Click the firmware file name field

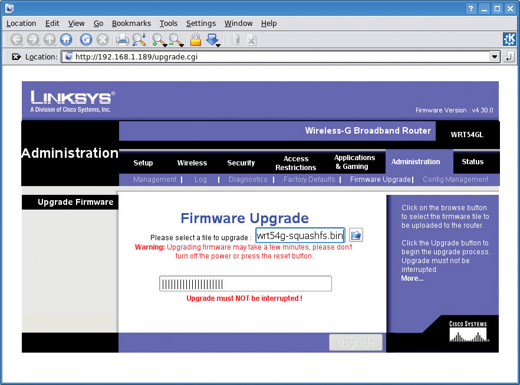300,235
